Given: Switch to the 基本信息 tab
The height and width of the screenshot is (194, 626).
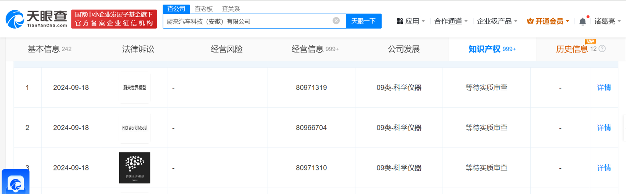Looking at the screenshot, I should point(50,49).
